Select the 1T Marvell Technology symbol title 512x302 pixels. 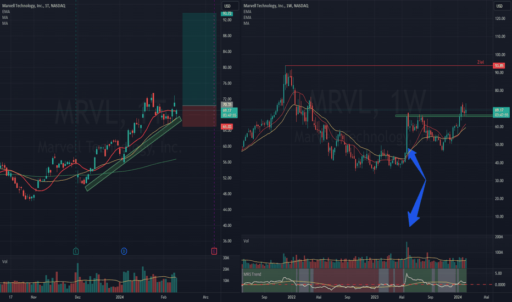click(34, 5)
